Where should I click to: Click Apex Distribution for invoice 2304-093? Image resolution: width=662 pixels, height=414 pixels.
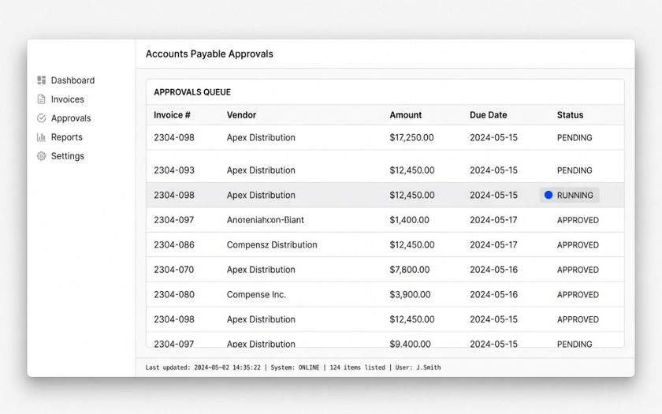(261, 170)
